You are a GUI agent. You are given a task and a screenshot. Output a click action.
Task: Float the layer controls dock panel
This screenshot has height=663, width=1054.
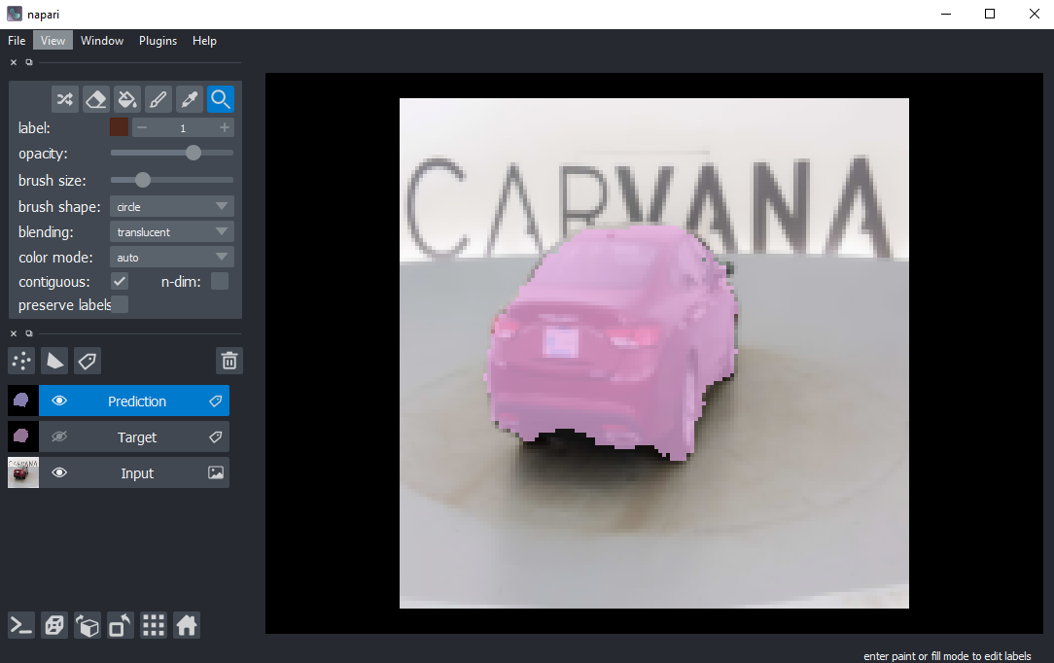[29, 62]
